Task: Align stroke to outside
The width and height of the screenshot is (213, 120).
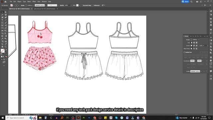Action: (x=196, y=49)
